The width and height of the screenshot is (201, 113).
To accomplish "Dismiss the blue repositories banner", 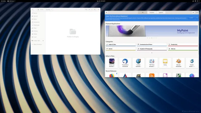I will (197, 18).
